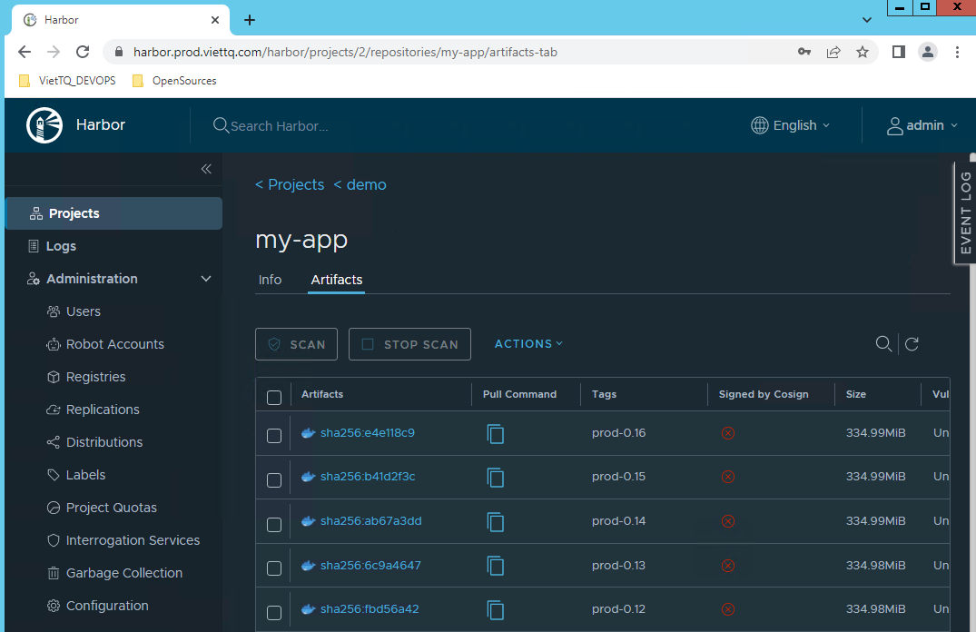Open Garbage Collection in sidebar

pos(123,573)
